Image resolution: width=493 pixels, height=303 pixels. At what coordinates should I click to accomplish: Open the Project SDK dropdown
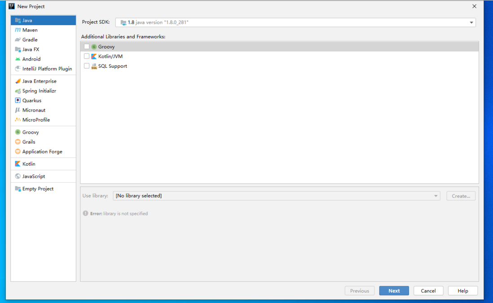click(x=295, y=22)
